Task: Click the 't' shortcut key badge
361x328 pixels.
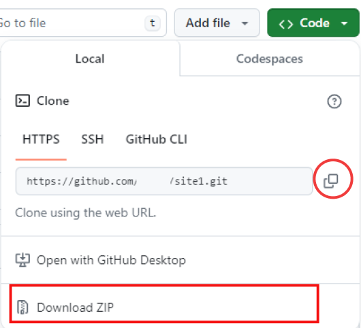Action: [x=152, y=23]
